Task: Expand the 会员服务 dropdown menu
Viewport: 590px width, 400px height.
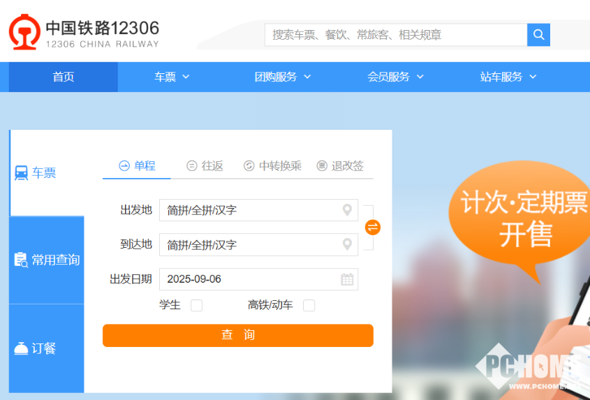Action: 396,77
